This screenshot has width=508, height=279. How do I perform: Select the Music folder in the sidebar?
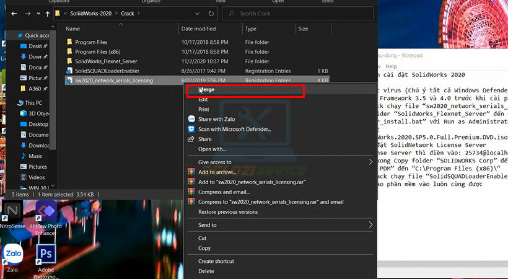[35, 156]
